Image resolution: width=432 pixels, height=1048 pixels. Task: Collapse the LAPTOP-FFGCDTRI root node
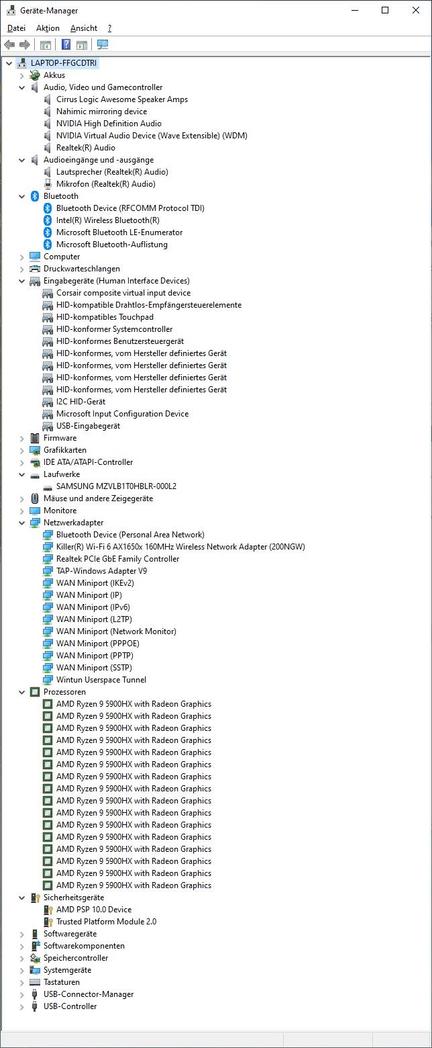(x=9, y=63)
